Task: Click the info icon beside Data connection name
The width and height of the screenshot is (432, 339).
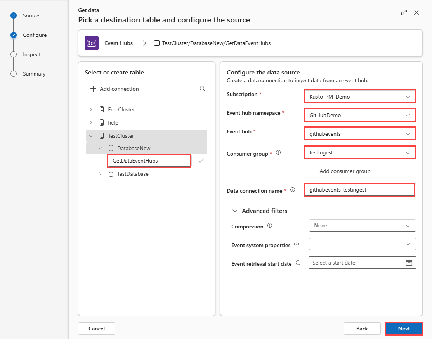Action: point(293,190)
